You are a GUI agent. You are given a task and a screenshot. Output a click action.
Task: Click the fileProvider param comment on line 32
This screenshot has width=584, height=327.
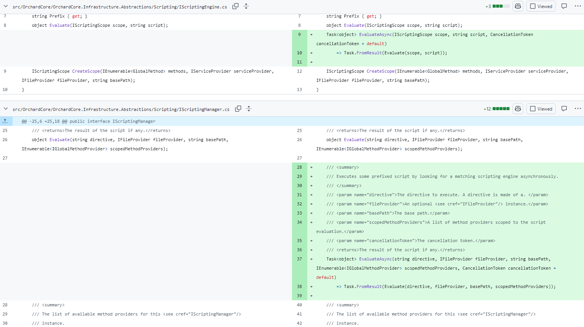point(437,204)
